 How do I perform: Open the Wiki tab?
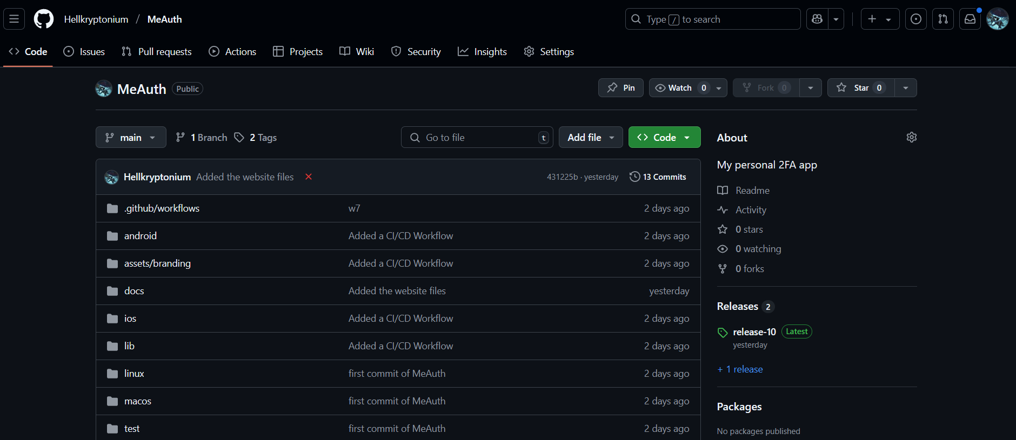point(357,51)
